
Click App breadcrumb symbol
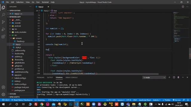coord(54,11)
